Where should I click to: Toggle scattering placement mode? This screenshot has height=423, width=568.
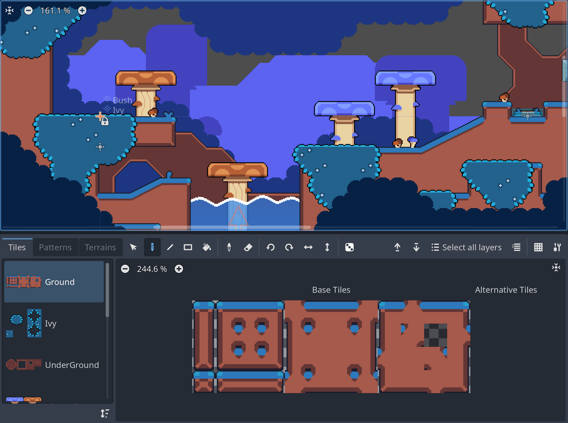(x=349, y=247)
